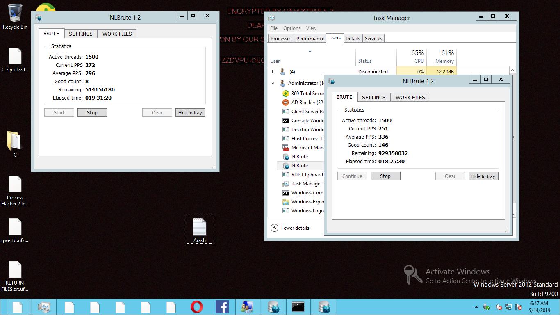The image size is (560, 315).
Task: Open the File menu in Task Manager
Action: [274, 28]
